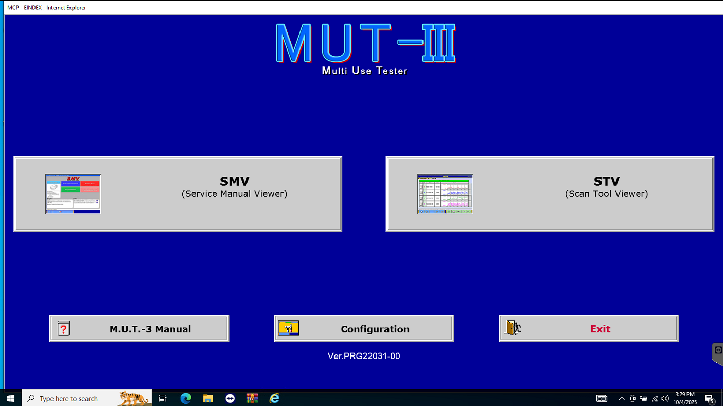The height and width of the screenshot is (407, 723).
Task: Click the exit-door icon on the Exit button
Action: tap(513, 328)
